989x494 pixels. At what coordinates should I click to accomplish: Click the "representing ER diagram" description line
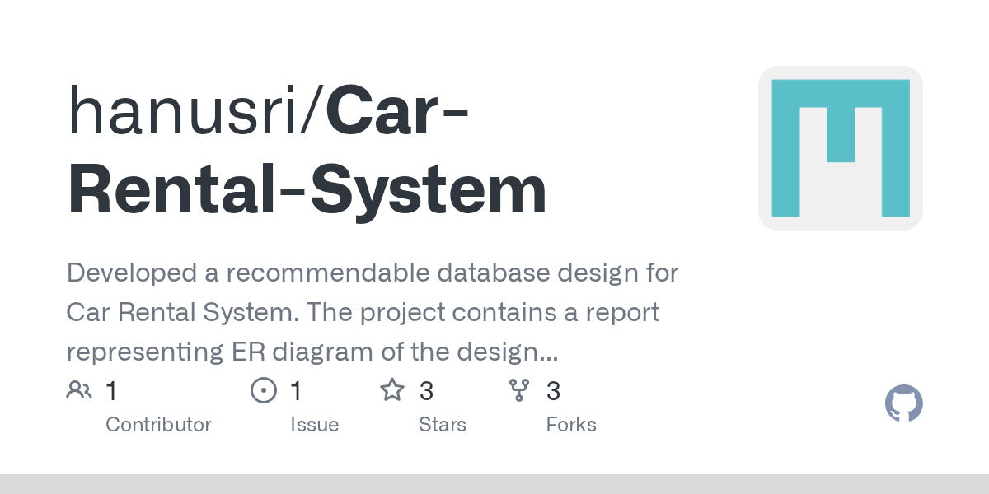pos(312,352)
